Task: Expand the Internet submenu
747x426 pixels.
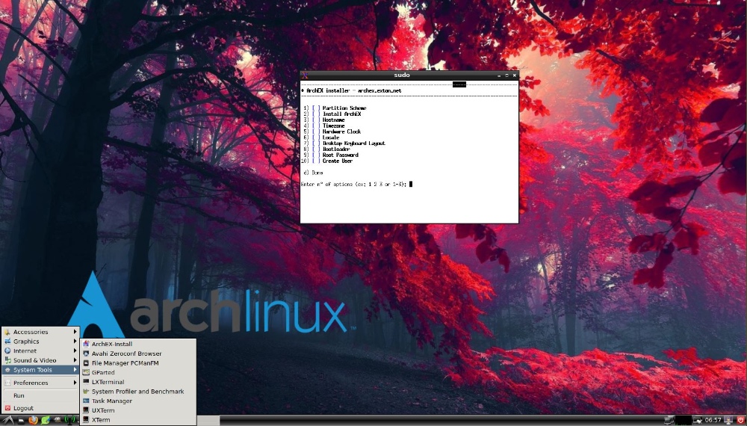Action: tap(25, 351)
